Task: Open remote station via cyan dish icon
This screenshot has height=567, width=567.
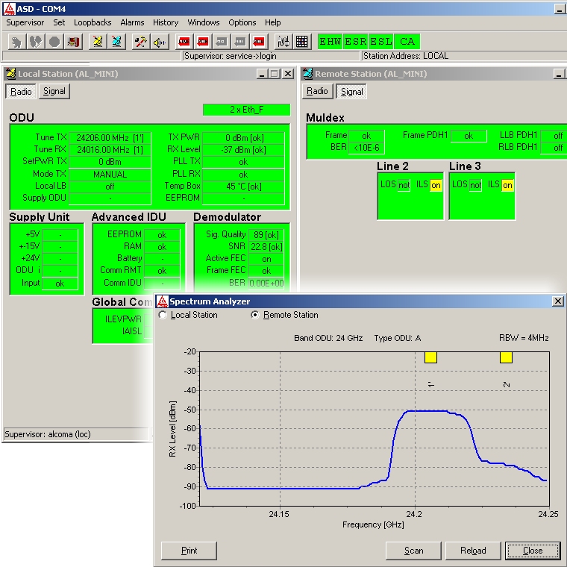Action: click(116, 42)
